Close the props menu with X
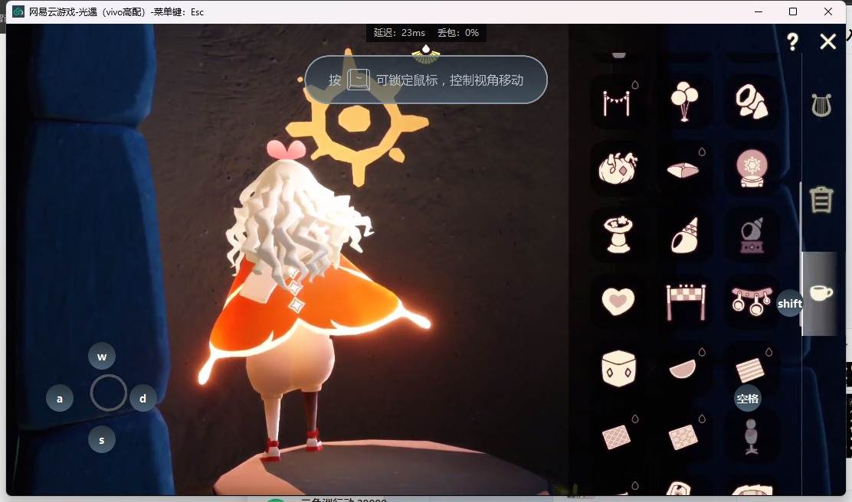This screenshot has height=502, width=852. [828, 41]
